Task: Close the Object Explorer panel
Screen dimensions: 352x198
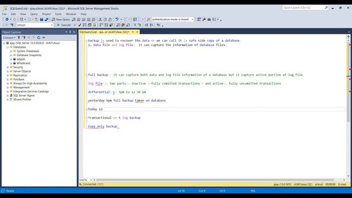Action: 74,32
